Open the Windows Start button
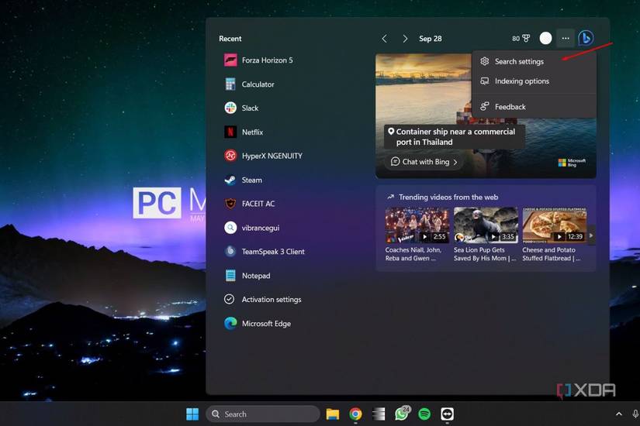Image resolution: width=640 pixels, height=426 pixels. tap(192, 414)
